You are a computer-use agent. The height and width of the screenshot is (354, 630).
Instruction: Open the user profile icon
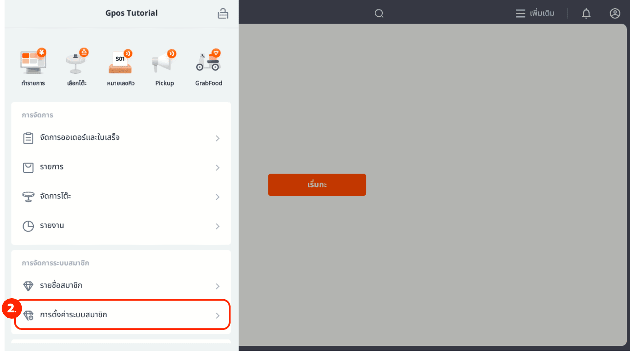[x=615, y=13]
